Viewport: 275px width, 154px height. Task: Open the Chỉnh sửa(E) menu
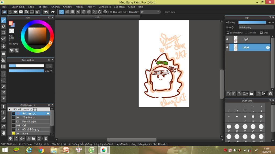click(18, 7)
